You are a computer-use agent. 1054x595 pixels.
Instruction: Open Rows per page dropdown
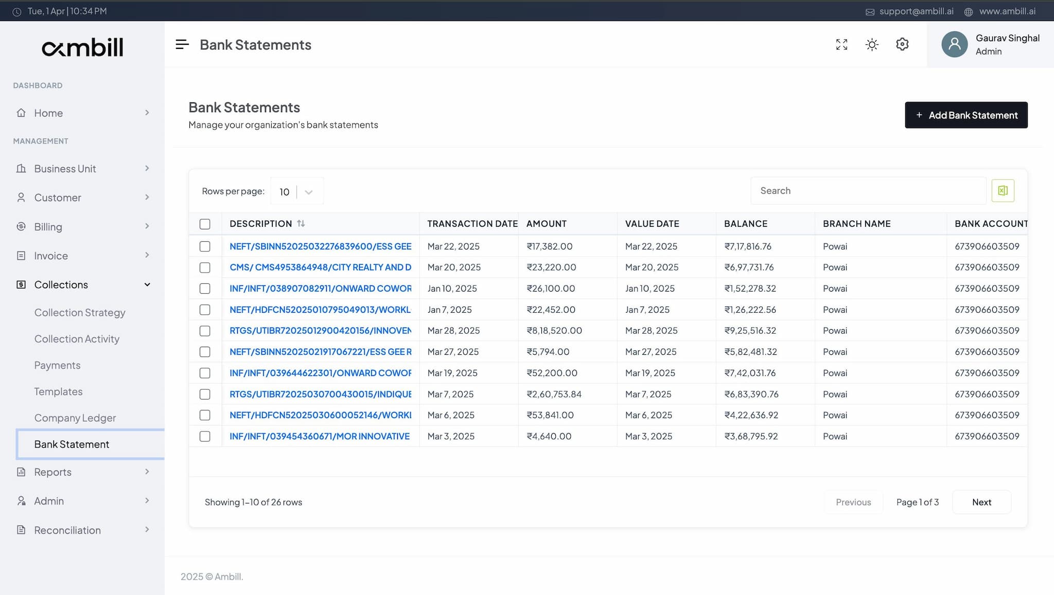tap(297, 192)
